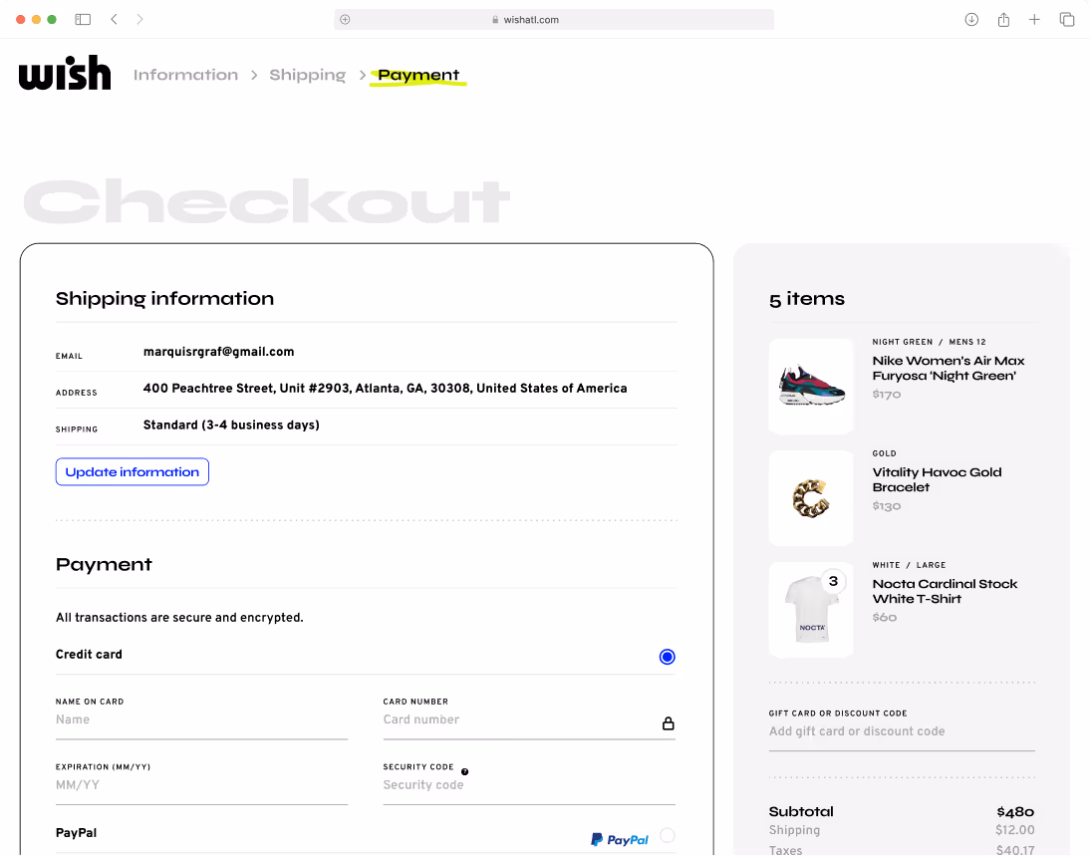The height and width of the screenshot is (856, 1090).
Task: Toggle the Safari sidebar icon
Action: pyautogui.click(x=83, y=20)
